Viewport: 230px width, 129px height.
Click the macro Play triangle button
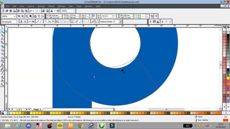coord(151,21)
